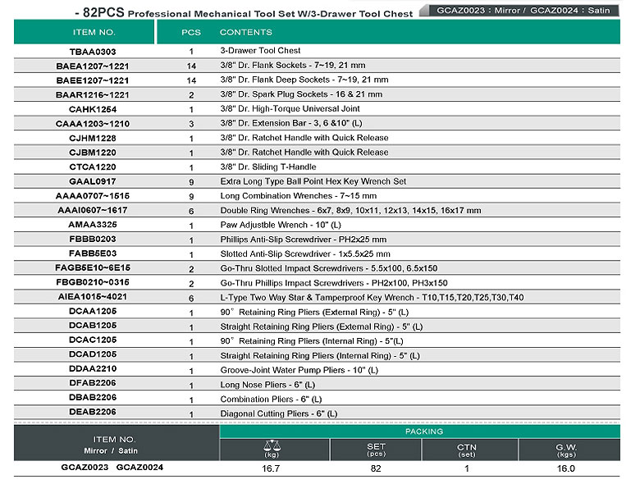Select item number CJHM1228

pyautogui.click(x=93, y=139)
